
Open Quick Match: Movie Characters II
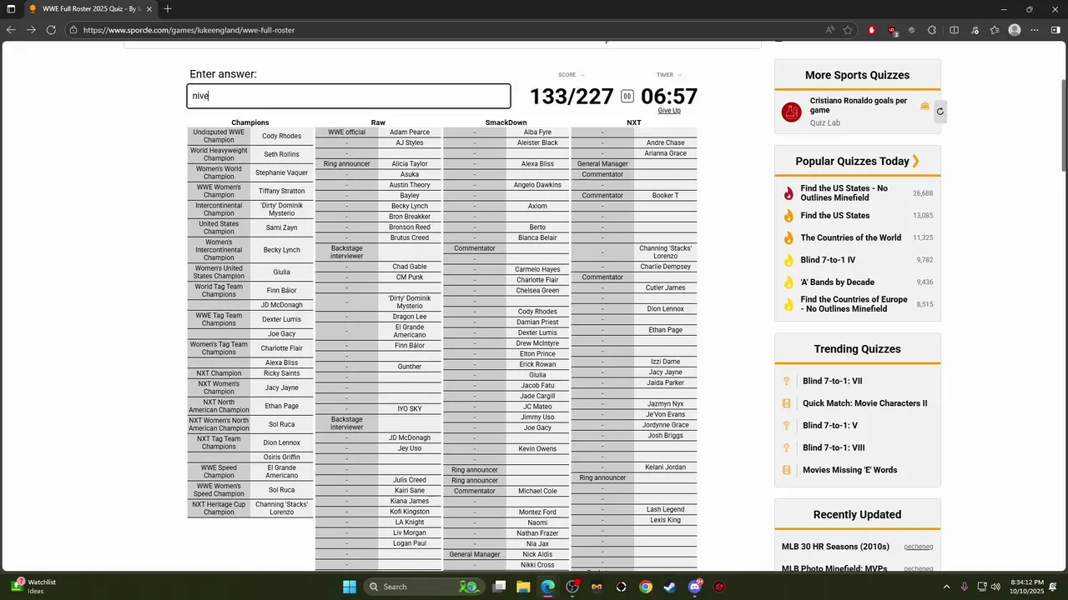[864, 403]
